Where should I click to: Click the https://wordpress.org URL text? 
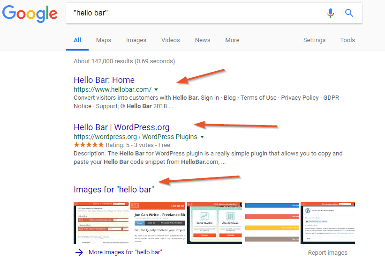click(x=105, y=137)
